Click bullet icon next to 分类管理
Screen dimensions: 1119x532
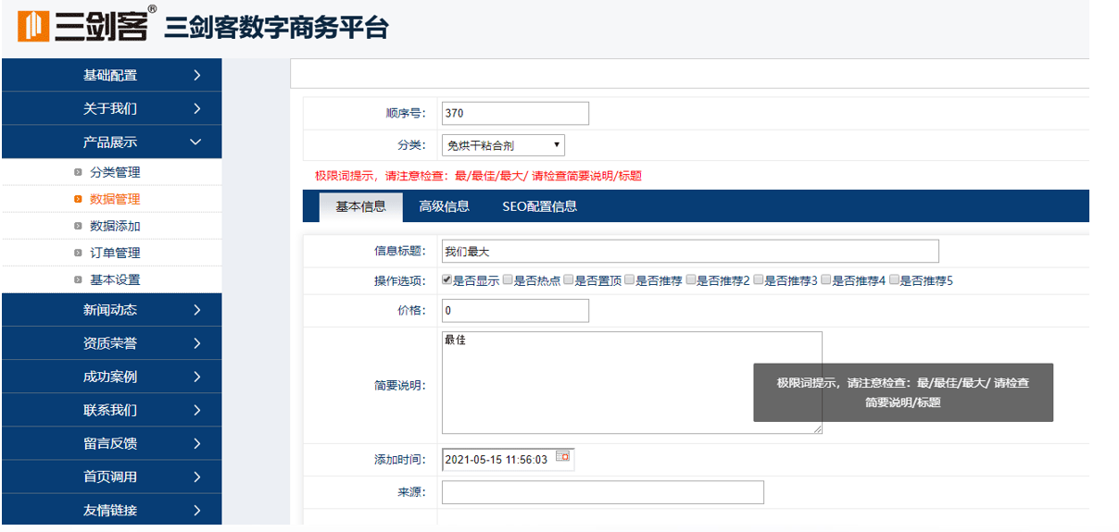tap(78, 172)
